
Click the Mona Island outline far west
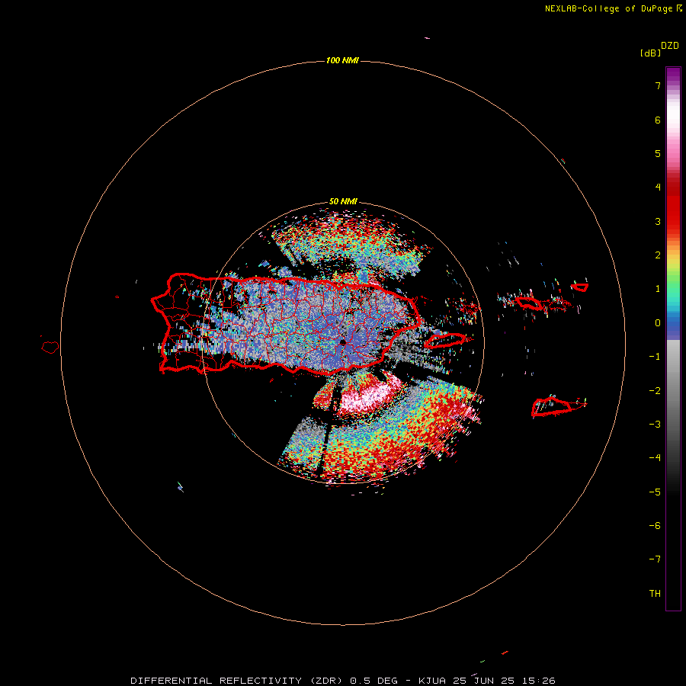click(50, 347)
